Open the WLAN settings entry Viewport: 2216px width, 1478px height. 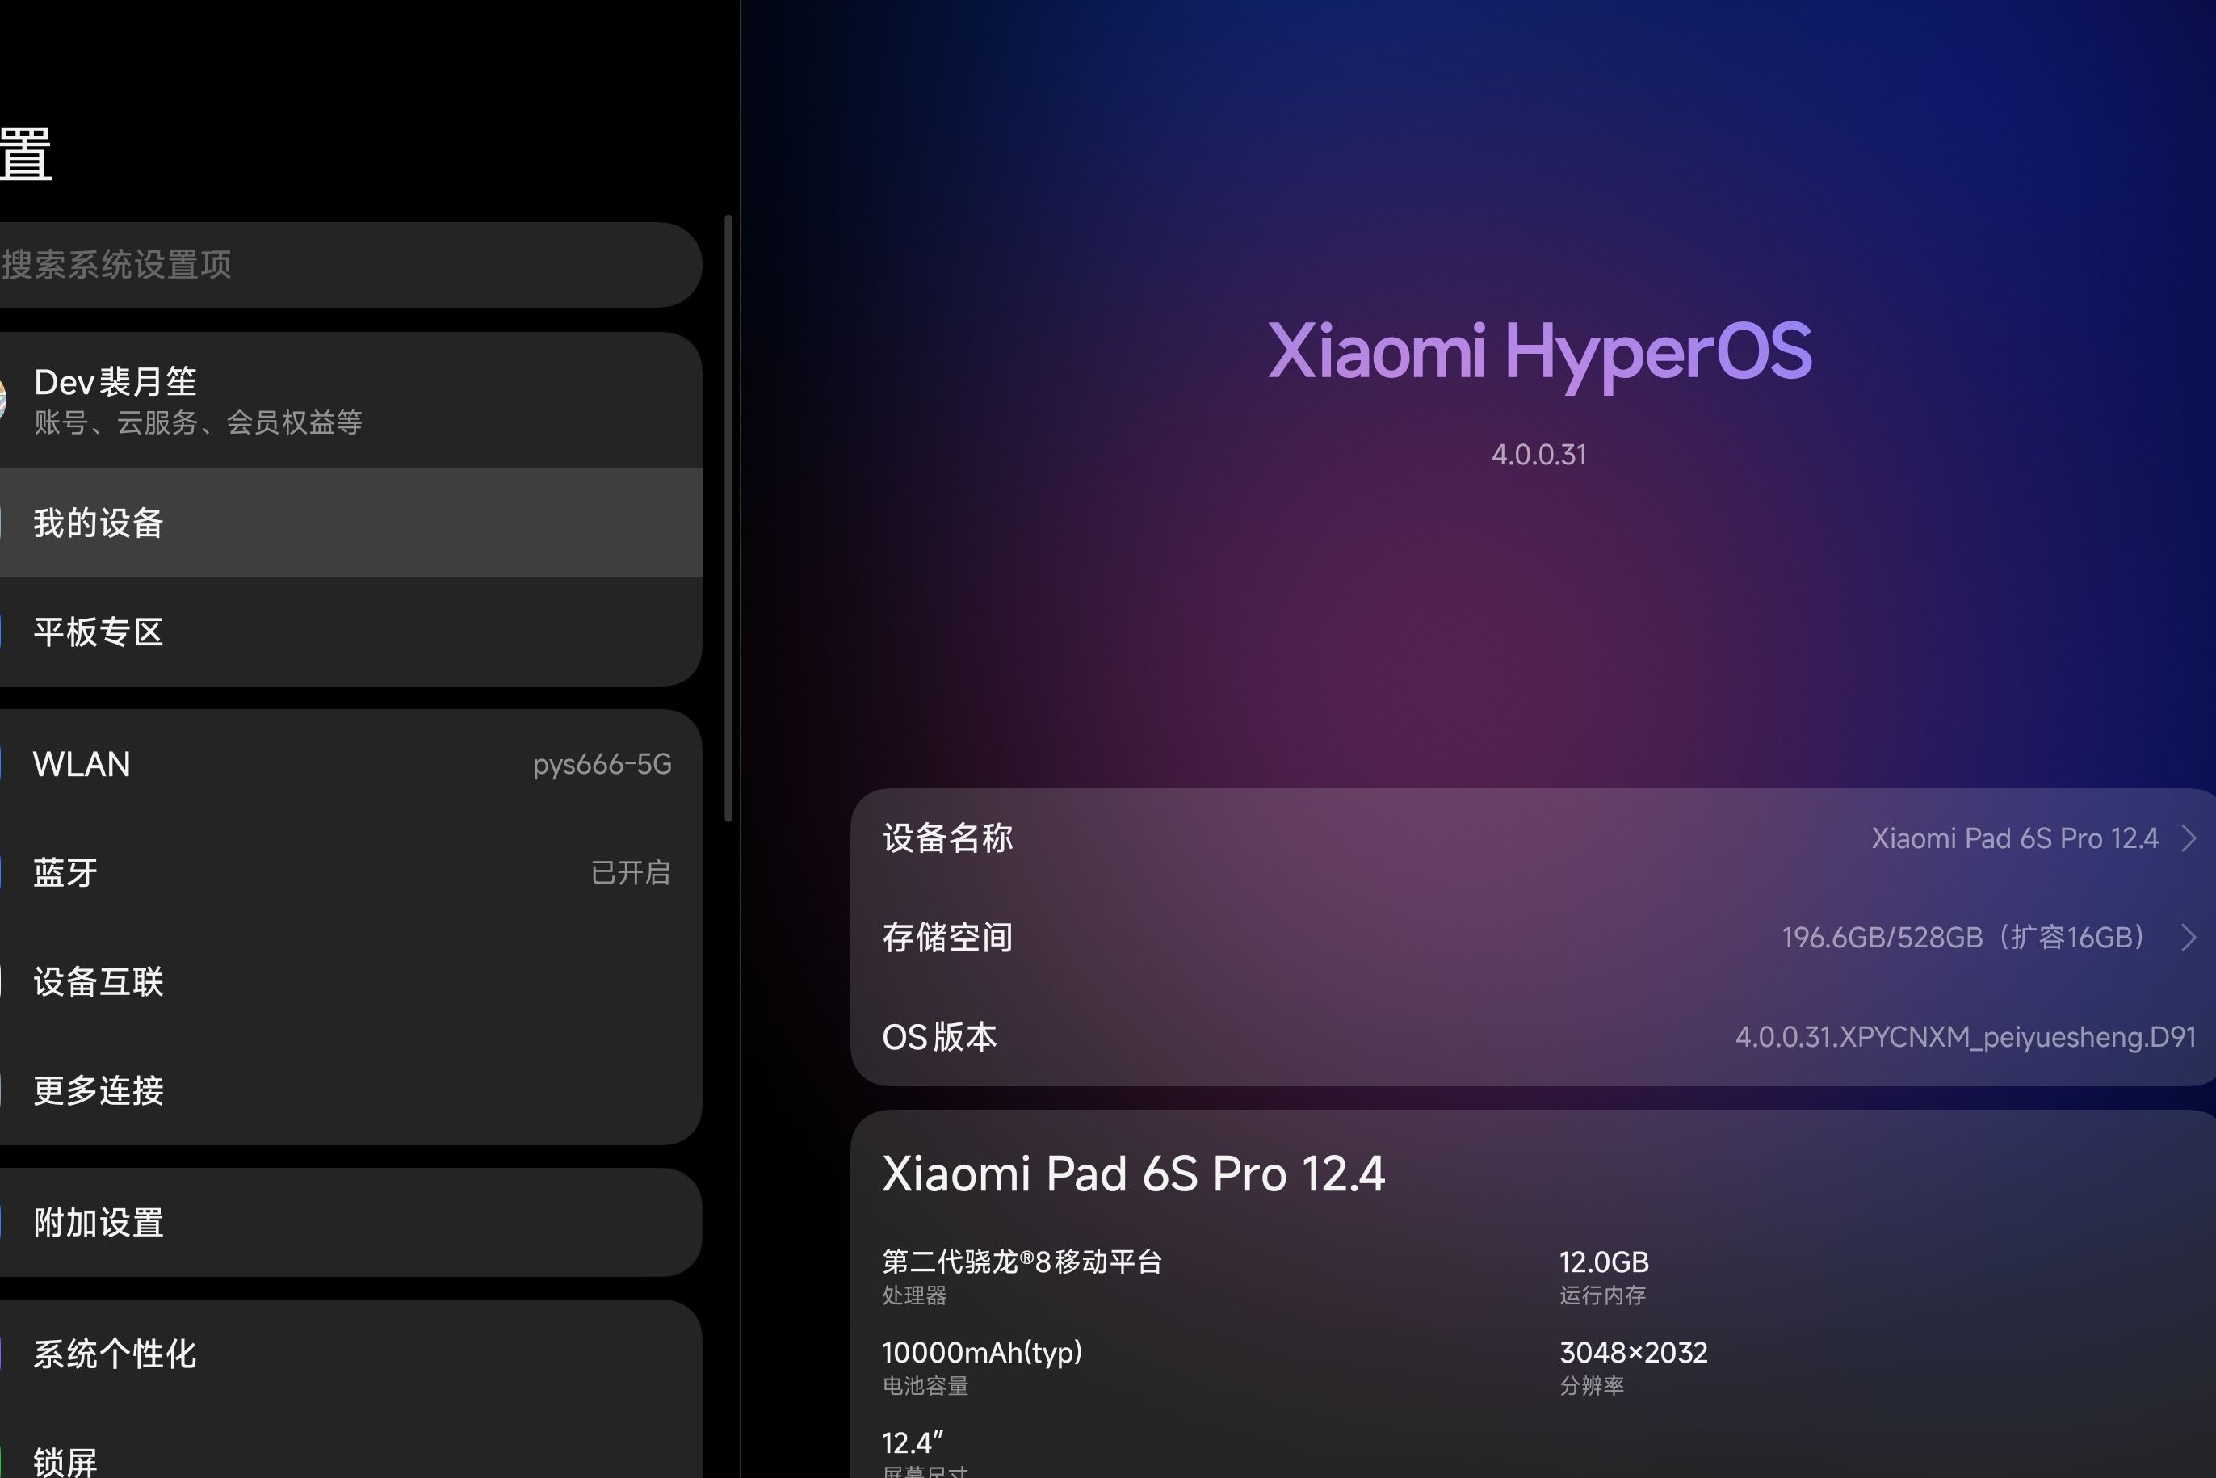coord(350,763)
